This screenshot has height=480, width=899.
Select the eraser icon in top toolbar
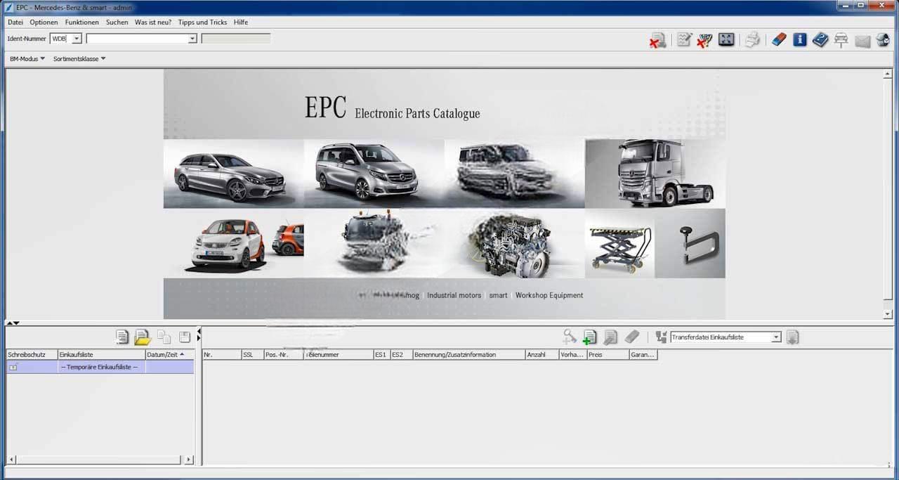778,39
